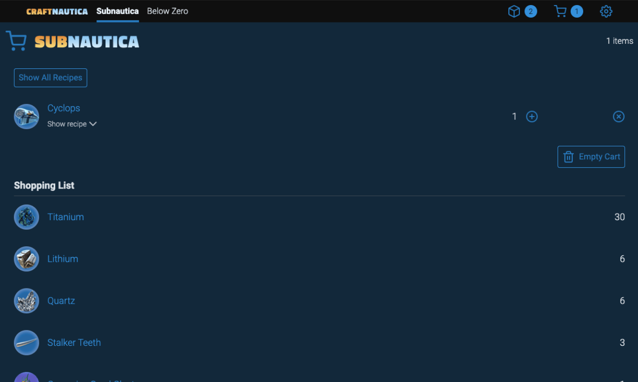Click the Subnautica title logo
Viewport: 638px width, 382px height.
tap(87, 41)
